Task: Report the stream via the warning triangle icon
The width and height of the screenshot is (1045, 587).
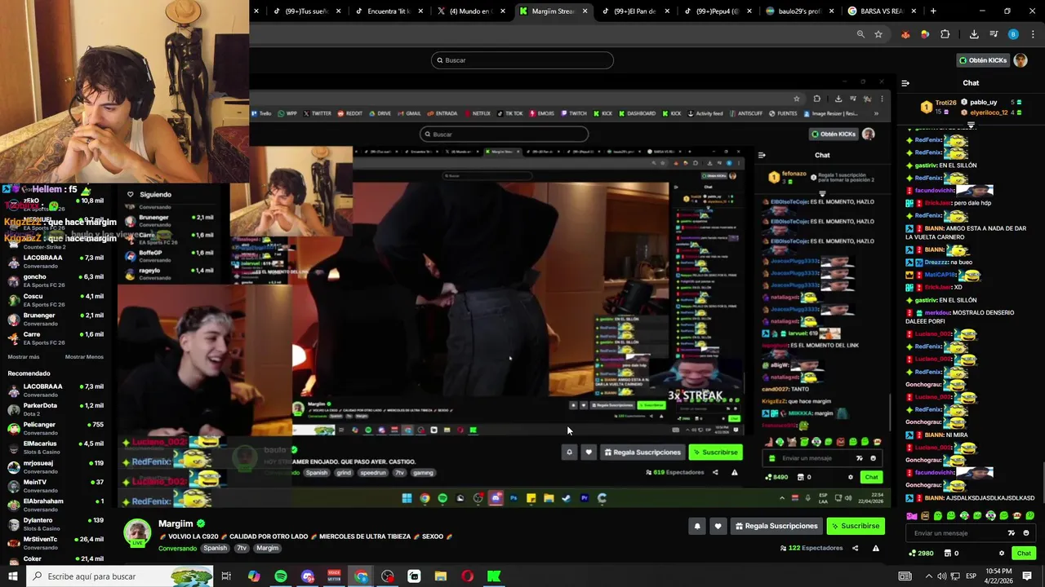Action: click(x=875, y=548)
